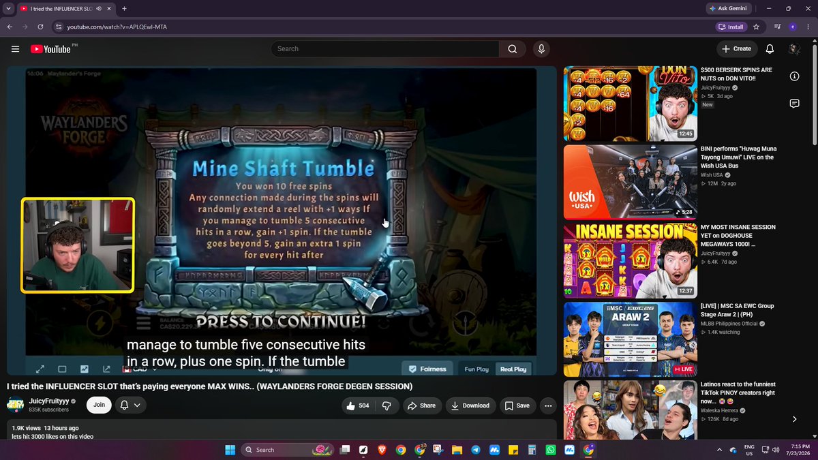Click the YouTube search text box
The height and width of the screenshot is (460, 818).
(x=385, y=49)
